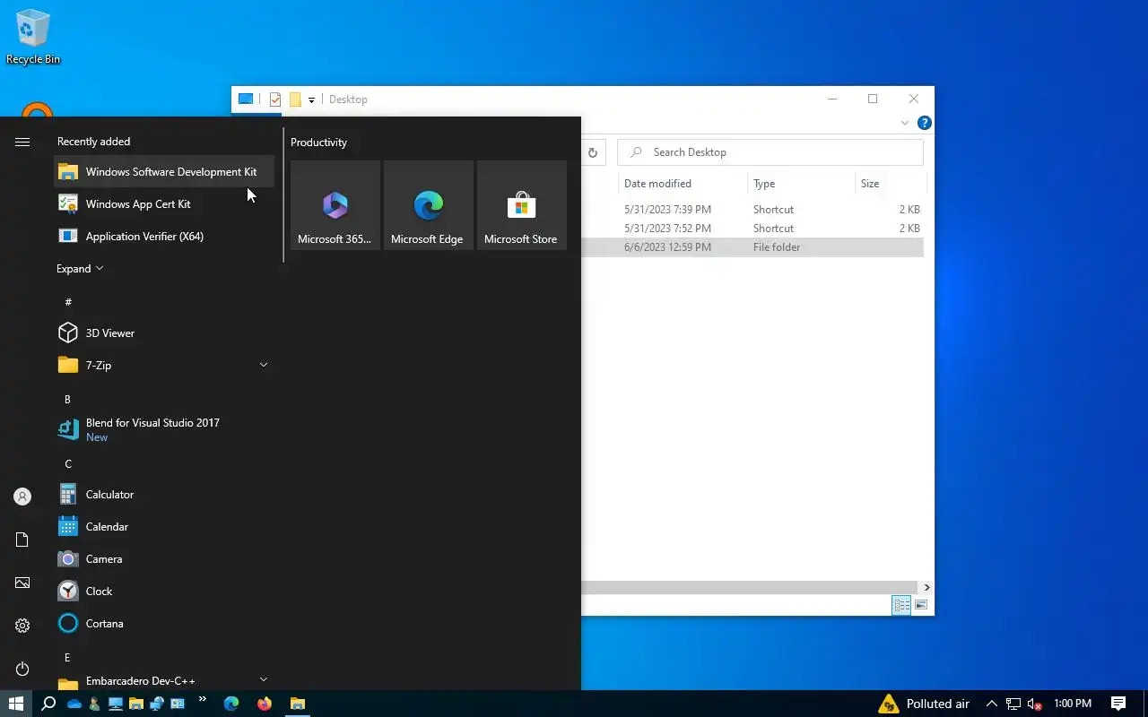Click the B letter header in app list

[67, 399]
